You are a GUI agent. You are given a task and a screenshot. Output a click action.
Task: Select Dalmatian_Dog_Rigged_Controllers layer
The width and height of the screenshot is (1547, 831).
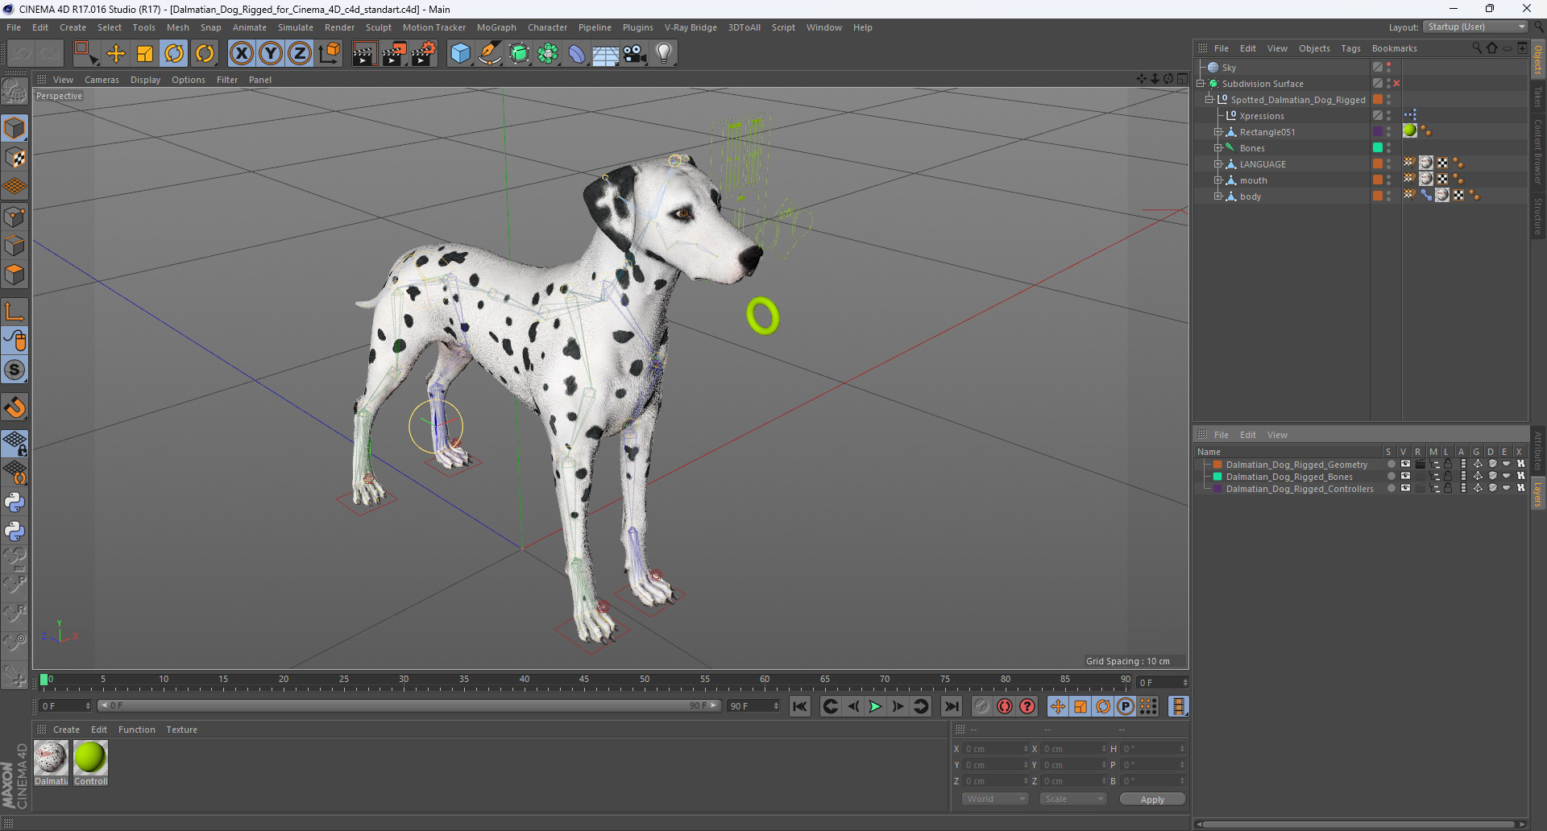pyautogui.click(x=1300, y=489)
